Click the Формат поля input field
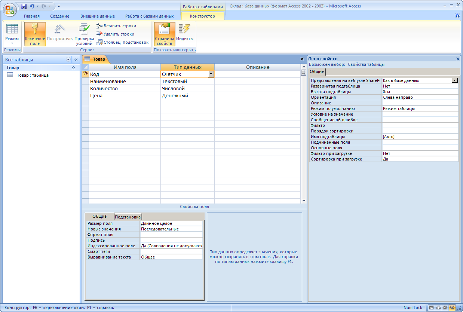Viewport: 463px width, 312px height. pyautogui.click(x=171, y=235)
